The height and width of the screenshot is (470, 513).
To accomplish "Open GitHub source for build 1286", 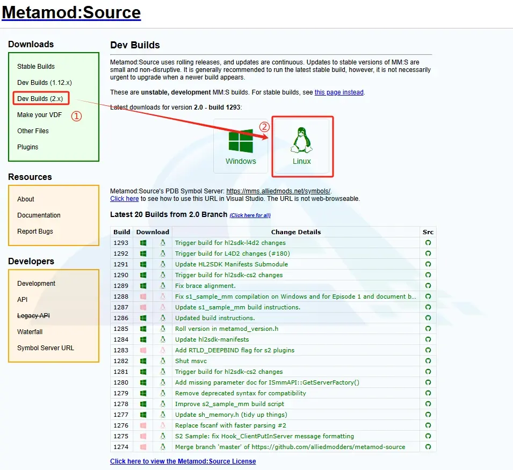I will [x=428, y=317].
